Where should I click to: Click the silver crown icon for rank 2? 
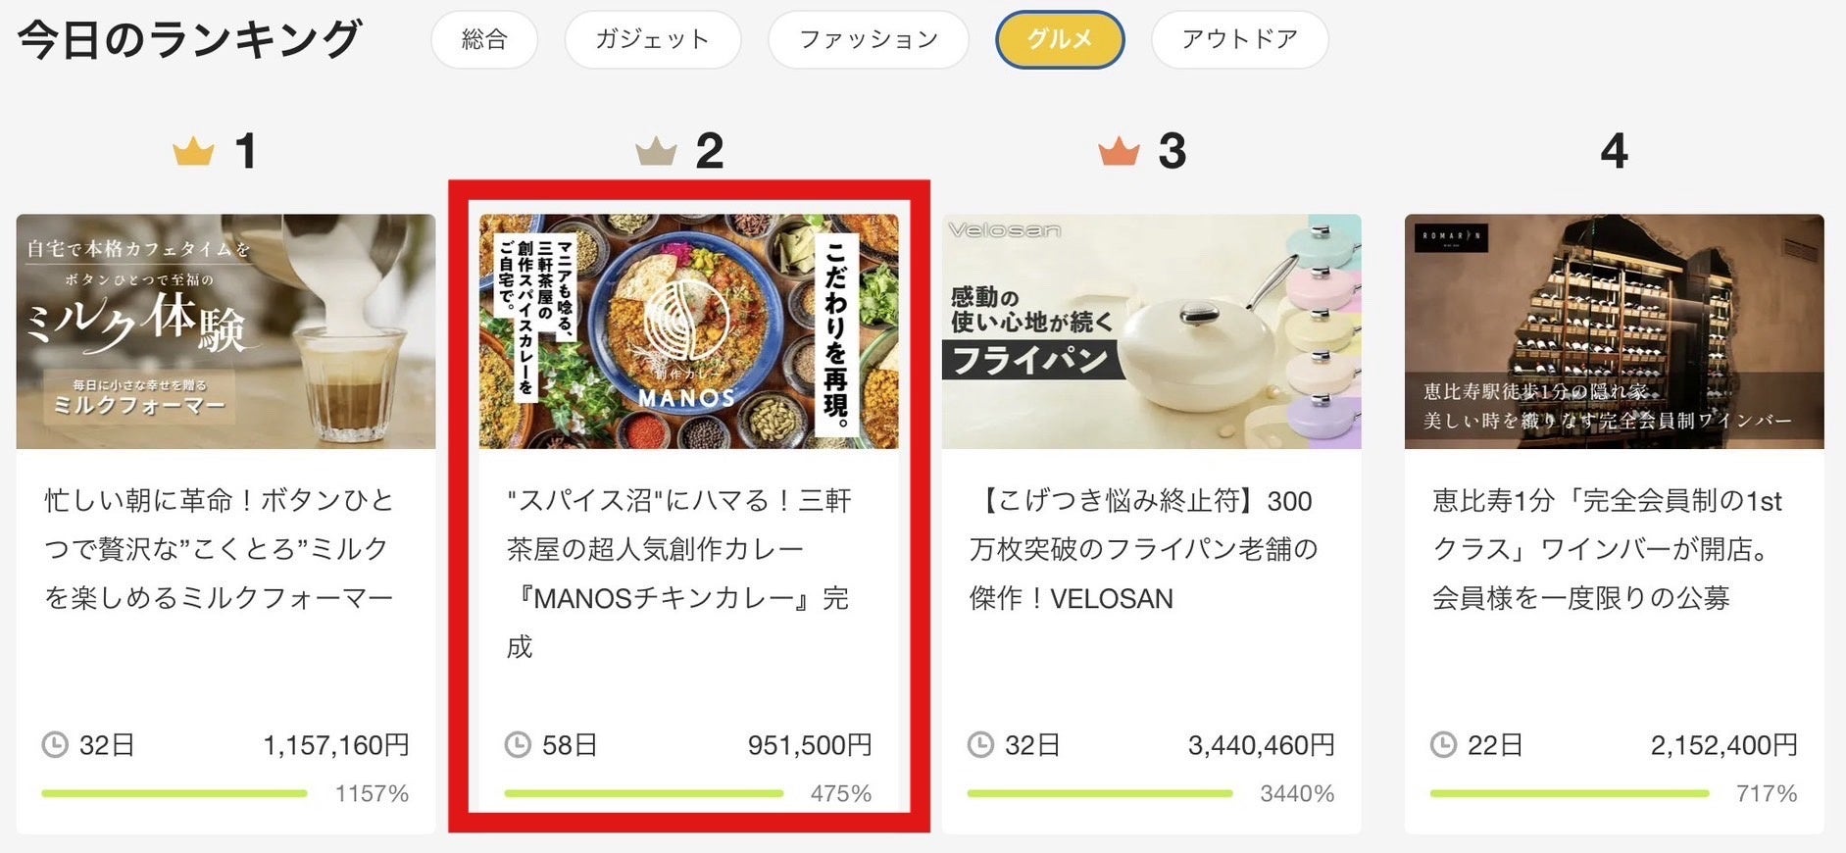656,152
